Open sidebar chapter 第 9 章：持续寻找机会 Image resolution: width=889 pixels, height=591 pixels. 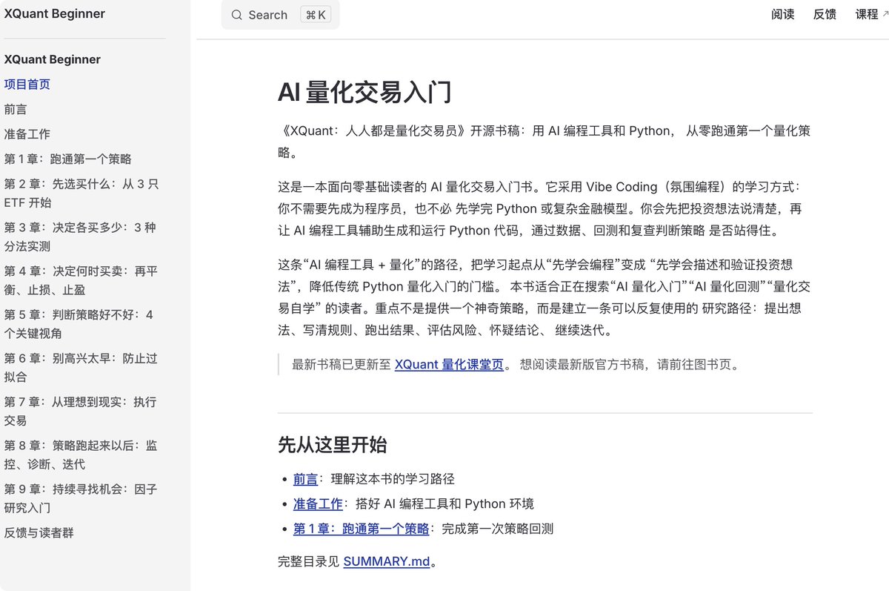coord(81,498)
